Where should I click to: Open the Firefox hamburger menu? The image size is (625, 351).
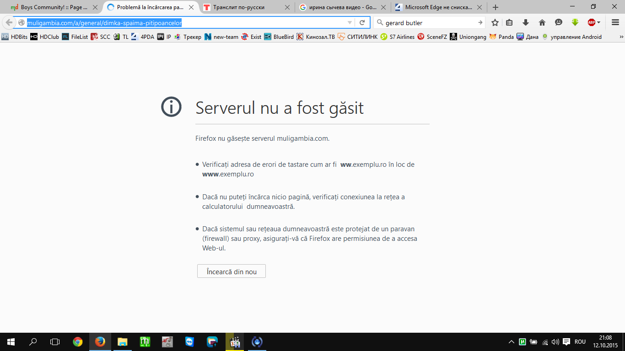(x=615, y=22)
